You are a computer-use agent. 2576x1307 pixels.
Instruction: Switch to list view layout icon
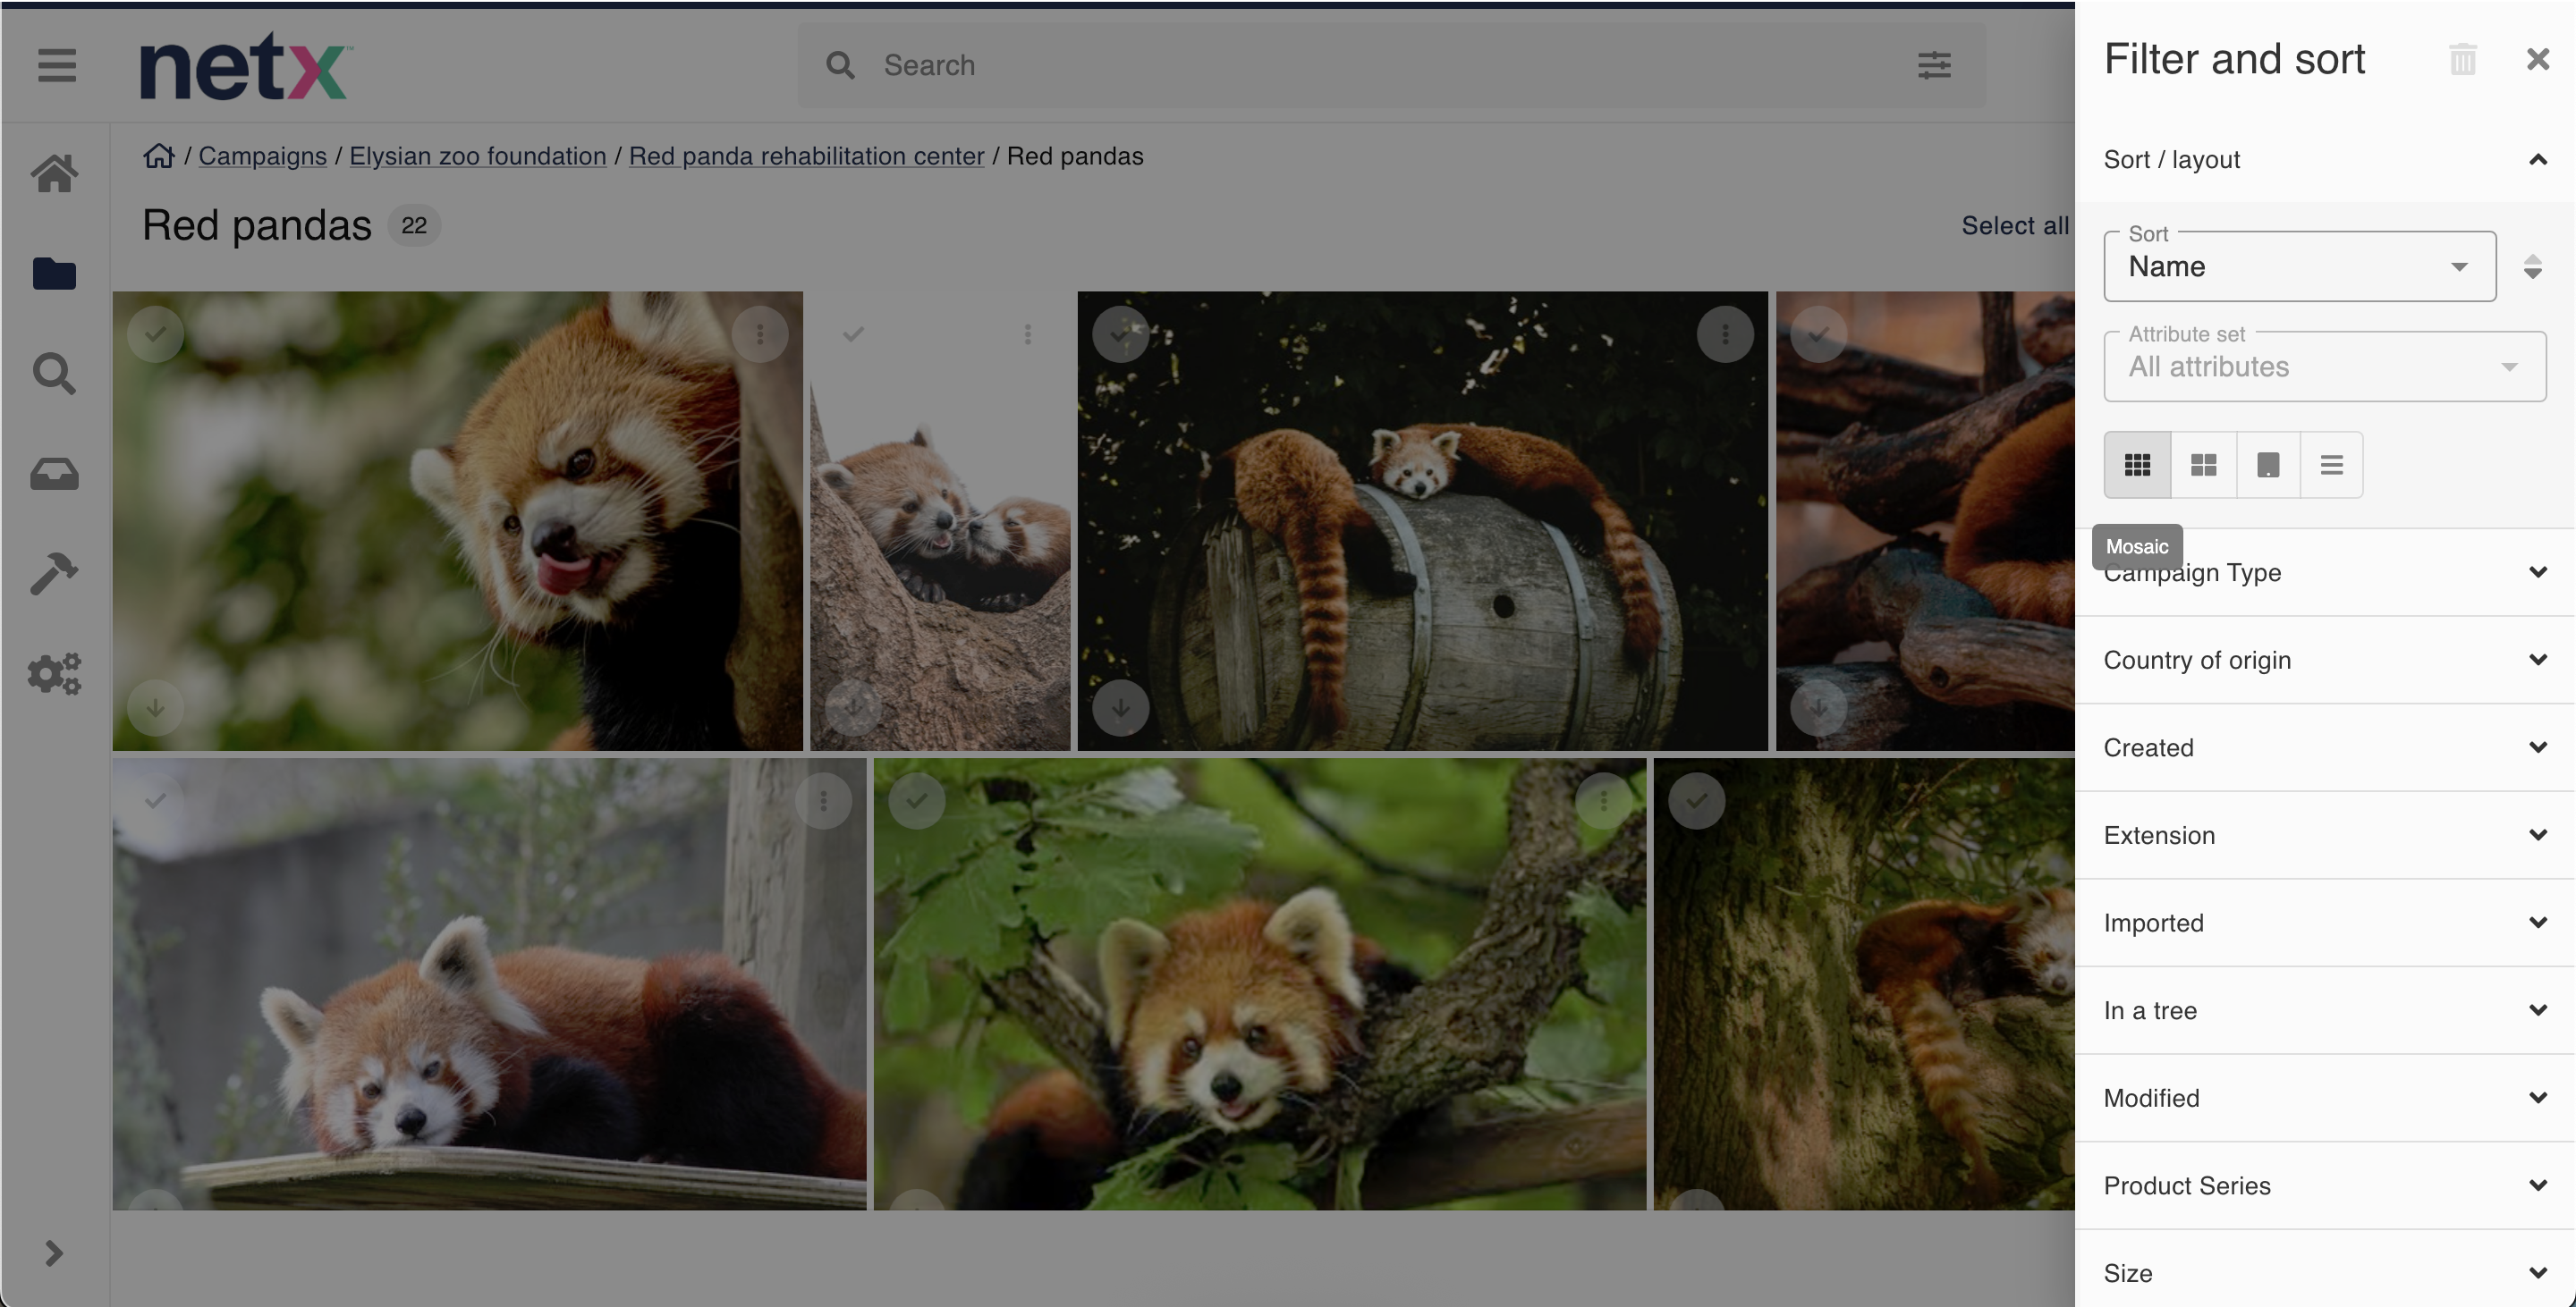(2331, 465)
